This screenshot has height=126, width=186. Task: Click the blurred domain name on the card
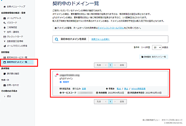[x=70, y=75]
